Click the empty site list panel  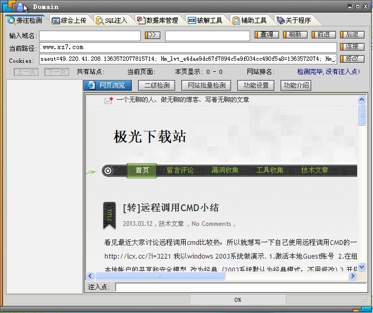(44, 187)
